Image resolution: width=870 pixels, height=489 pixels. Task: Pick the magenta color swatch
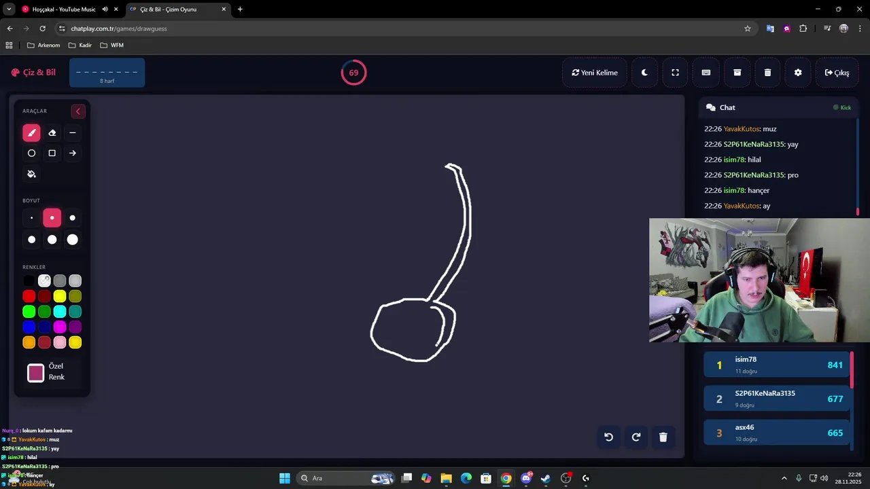(60, 327)
